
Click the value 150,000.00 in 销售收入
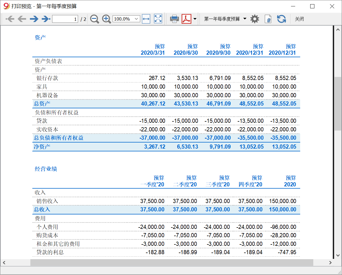click(x=283, y=201)
